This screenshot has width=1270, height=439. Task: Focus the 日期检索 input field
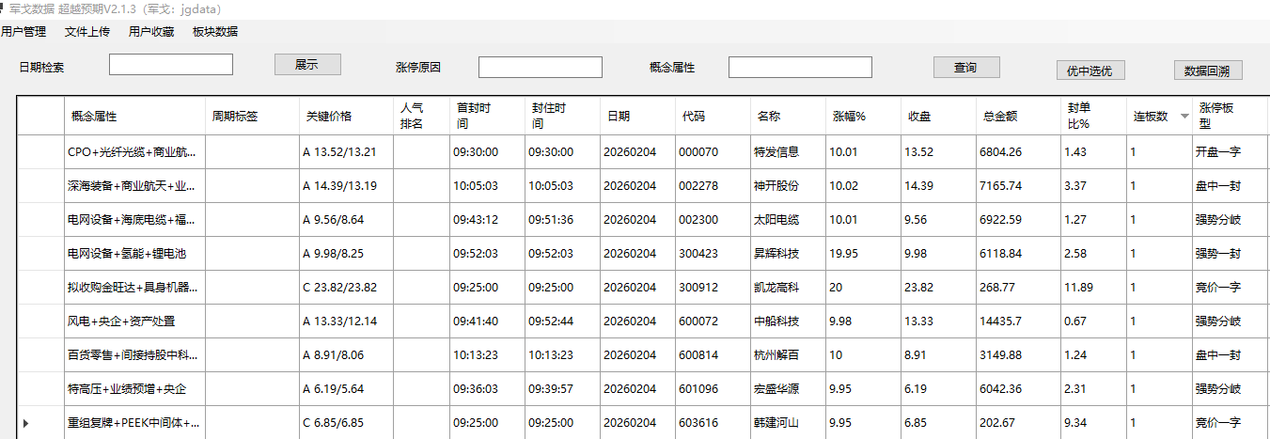pyautogui.click(x=171, y=65)
